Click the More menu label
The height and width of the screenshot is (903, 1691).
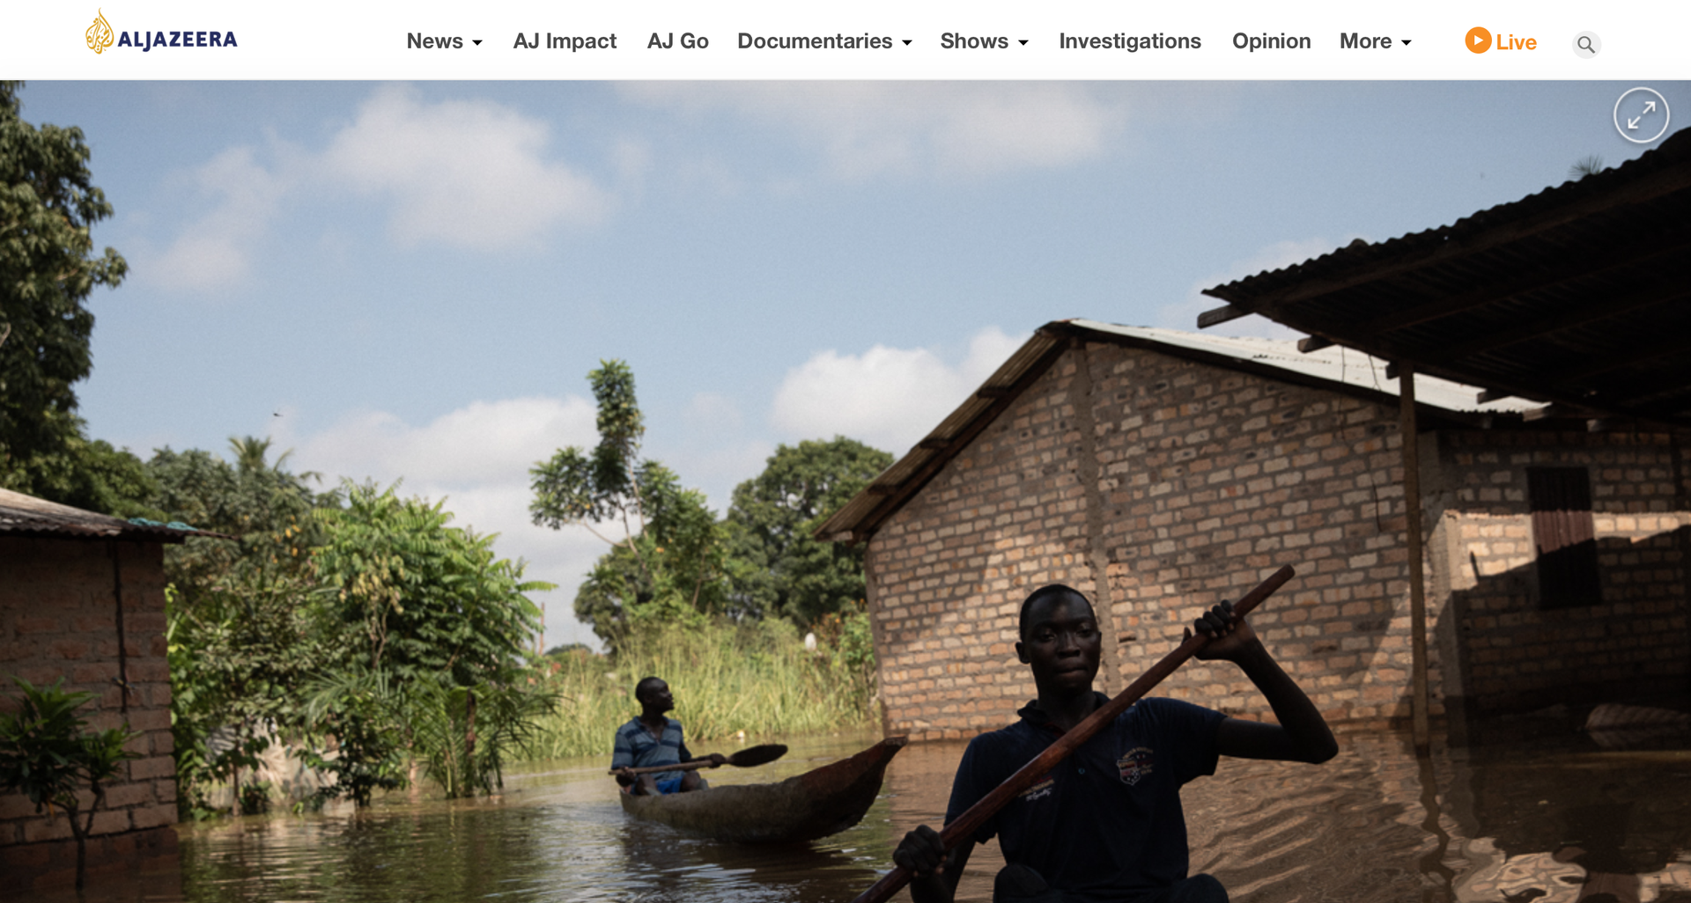(1365, 41)
